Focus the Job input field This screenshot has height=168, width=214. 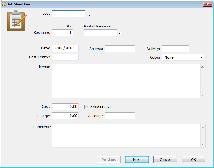click(x=68, y=14)
